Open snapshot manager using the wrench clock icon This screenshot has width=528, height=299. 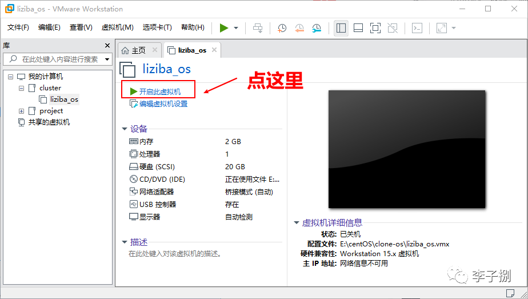click(317, 28)
